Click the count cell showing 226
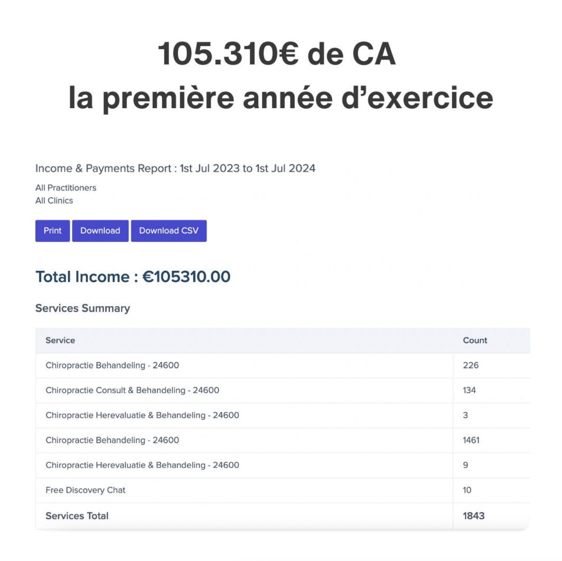 [x=471, y=366]
